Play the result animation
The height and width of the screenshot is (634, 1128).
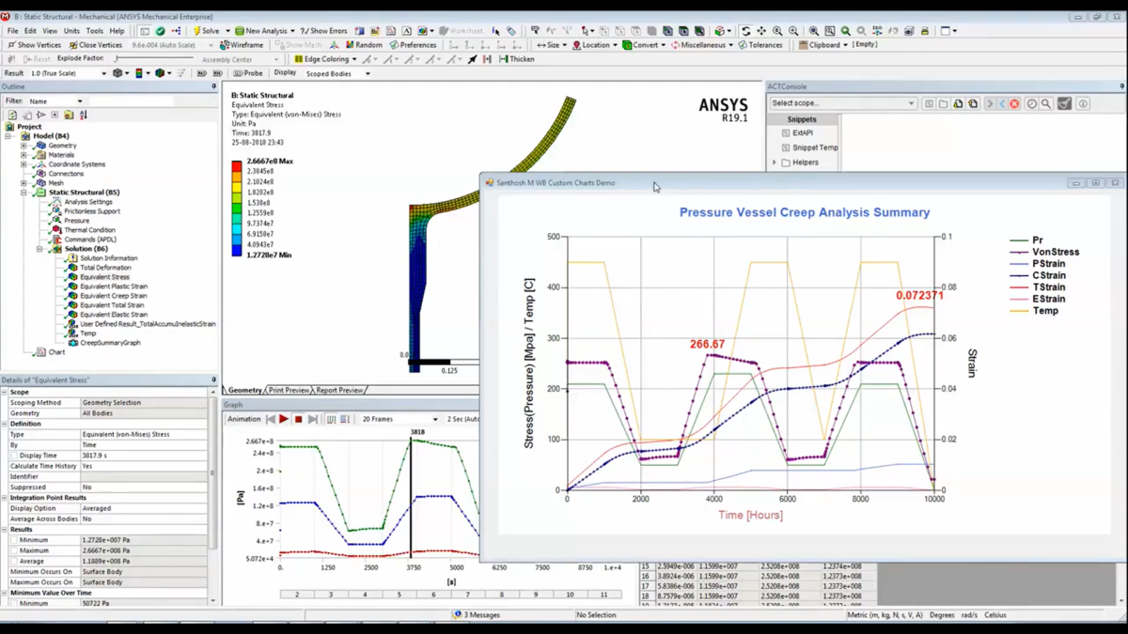point(284,419)
